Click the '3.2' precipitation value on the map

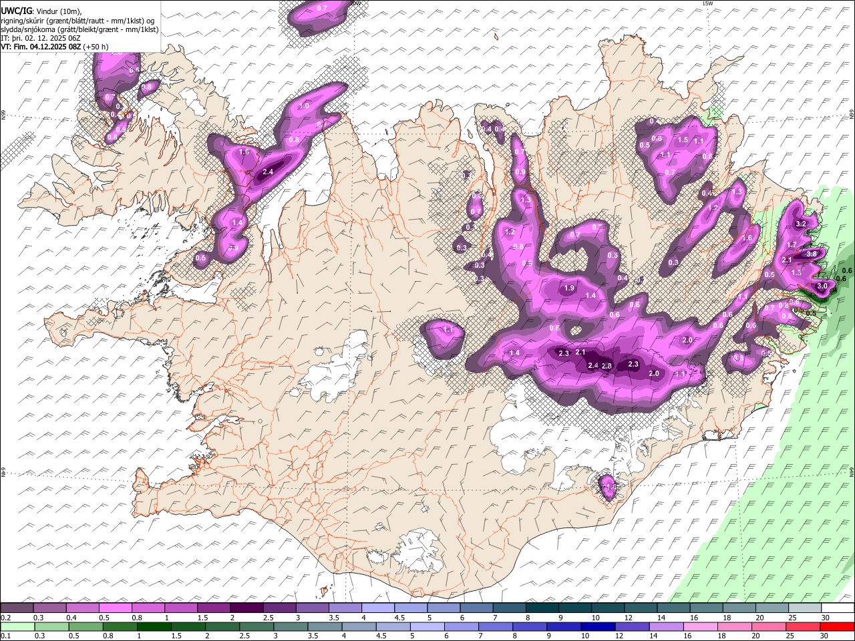pyautogui.click(x=802, y=224)
